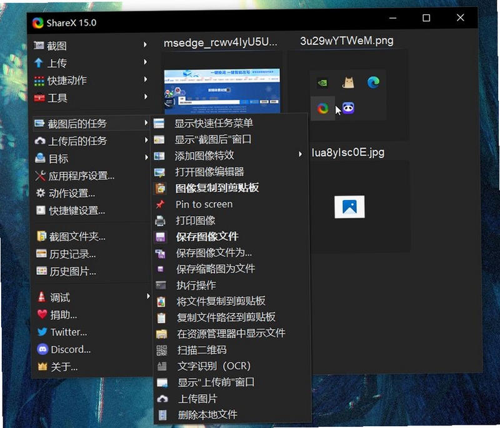Open 快捷键设置... dialog
Screen dimensions: 500x428
click(x=76, y=211)
